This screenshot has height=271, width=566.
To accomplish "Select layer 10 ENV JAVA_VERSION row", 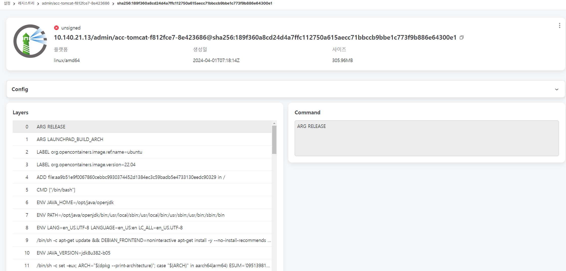I will (x=142, y=253).
